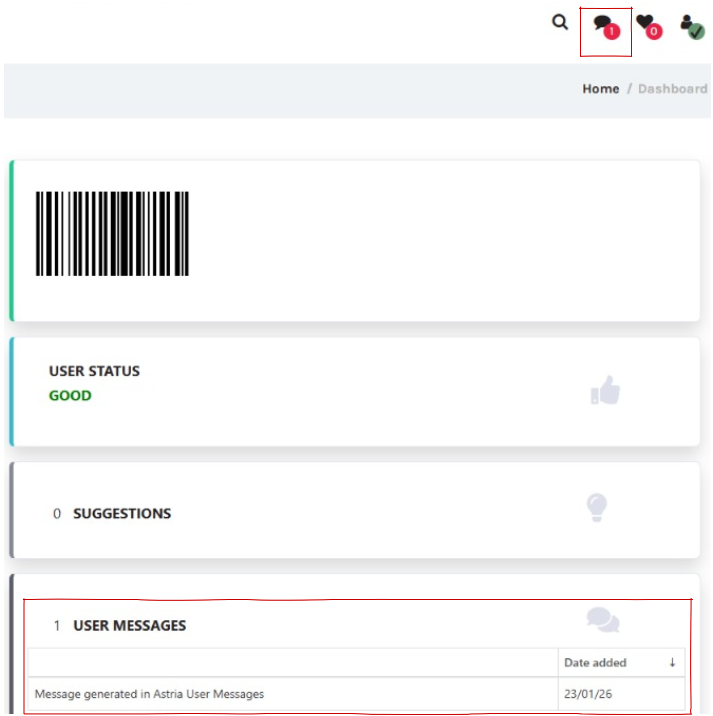Image resolution: width=713 pixels, height=716 pixels.
Task: Click the red message count badge
Action: pos(612,32)
